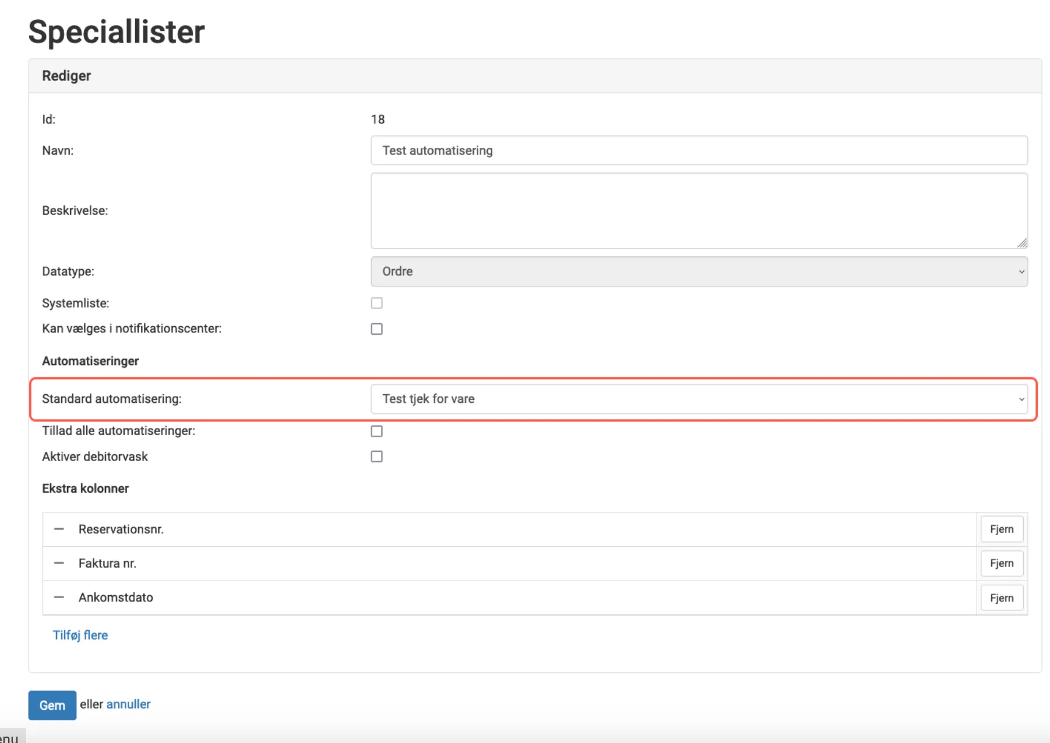
Task: Click into the Navn text field
Action: coord(699,150)
